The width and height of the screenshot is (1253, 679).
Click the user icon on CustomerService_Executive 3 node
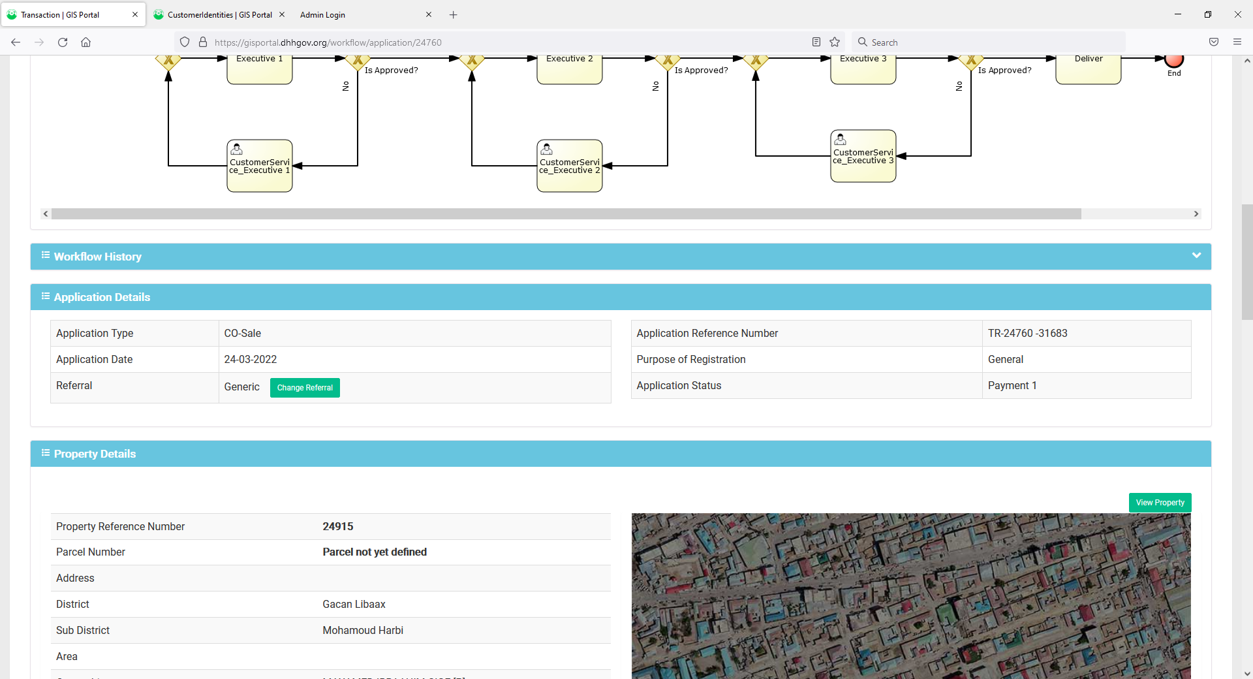[841, 140]
